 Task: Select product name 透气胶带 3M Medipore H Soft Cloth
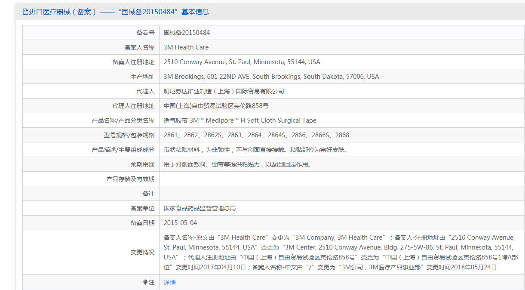pos(240,120)
